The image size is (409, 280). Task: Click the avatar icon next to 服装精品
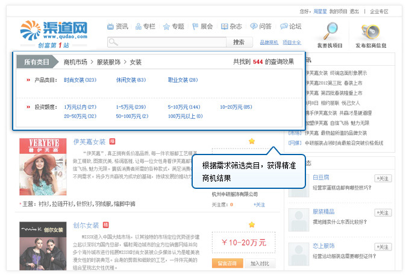click(x=299, y=217)
